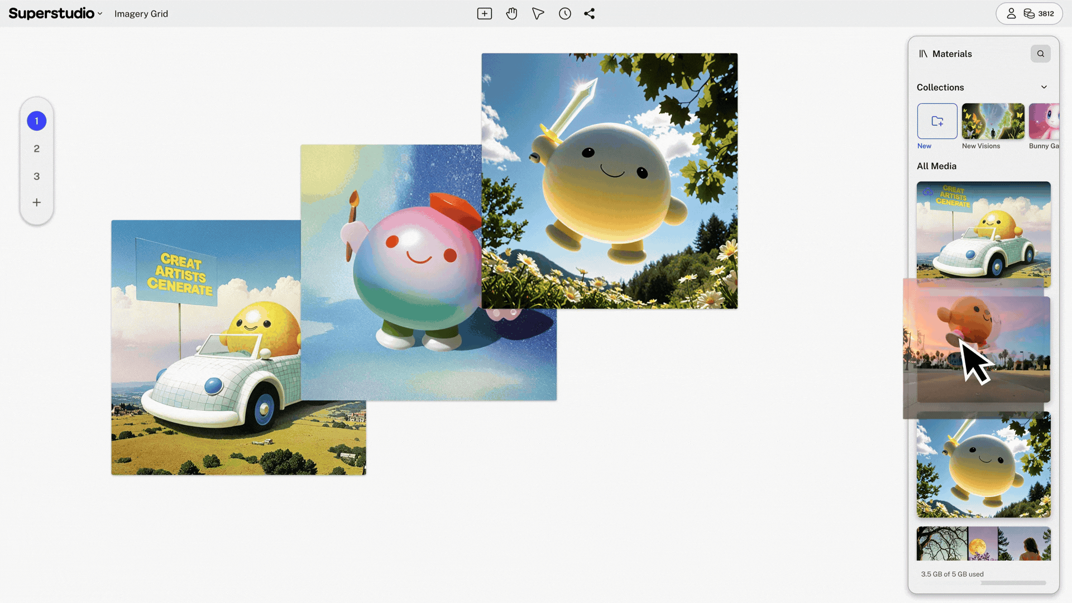1072x603 pixels.
Task: Select the pointer selection tool
Action: [x=538, y=13]
